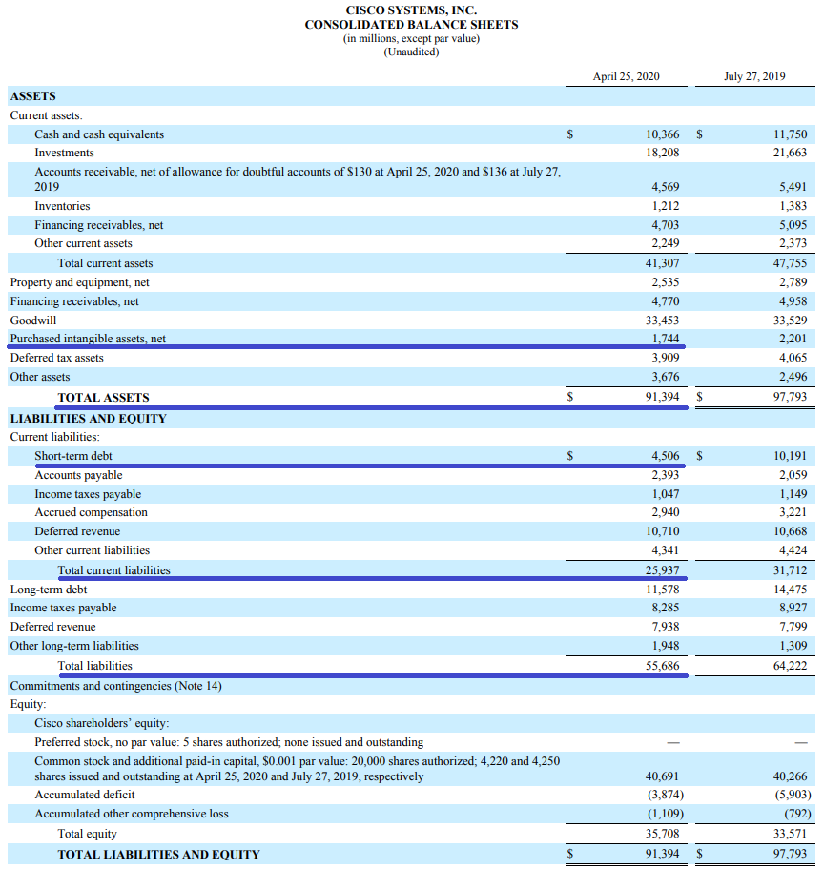This screenshot has width=824, height=869.
Task: Select the investments value 21,663
Action: pos(791,153)
